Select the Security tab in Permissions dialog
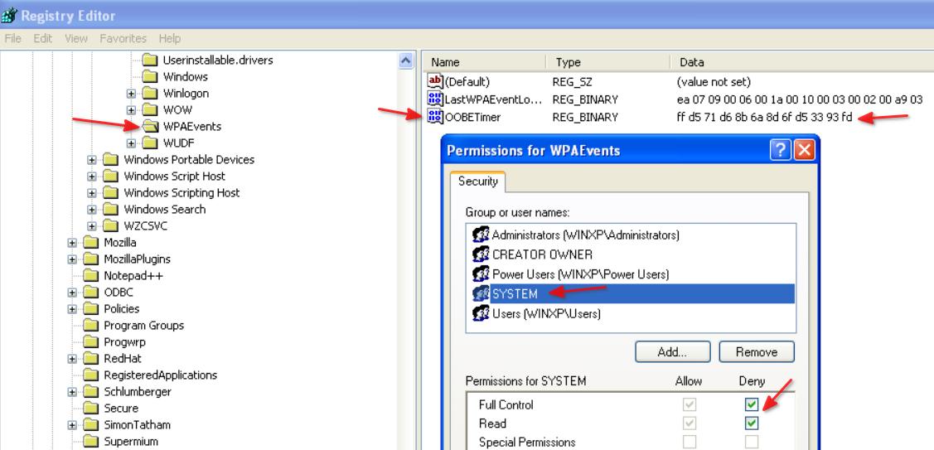The image size is (934, 450). (x=477, y=181)
